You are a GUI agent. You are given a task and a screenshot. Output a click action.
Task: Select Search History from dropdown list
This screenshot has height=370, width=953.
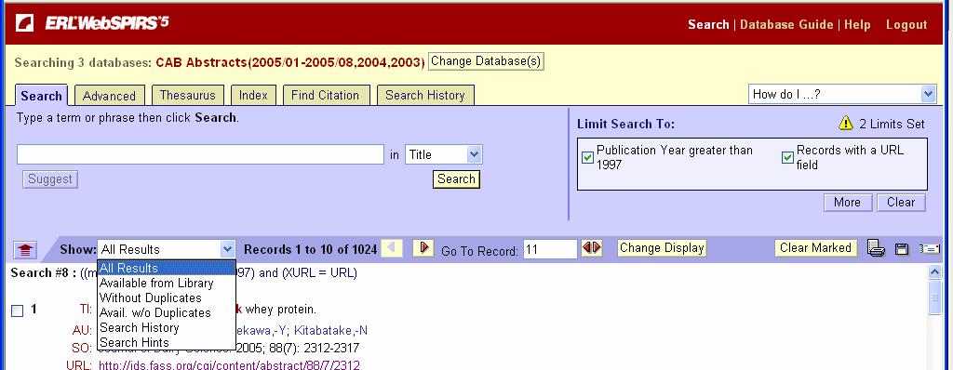click(166, 328)
